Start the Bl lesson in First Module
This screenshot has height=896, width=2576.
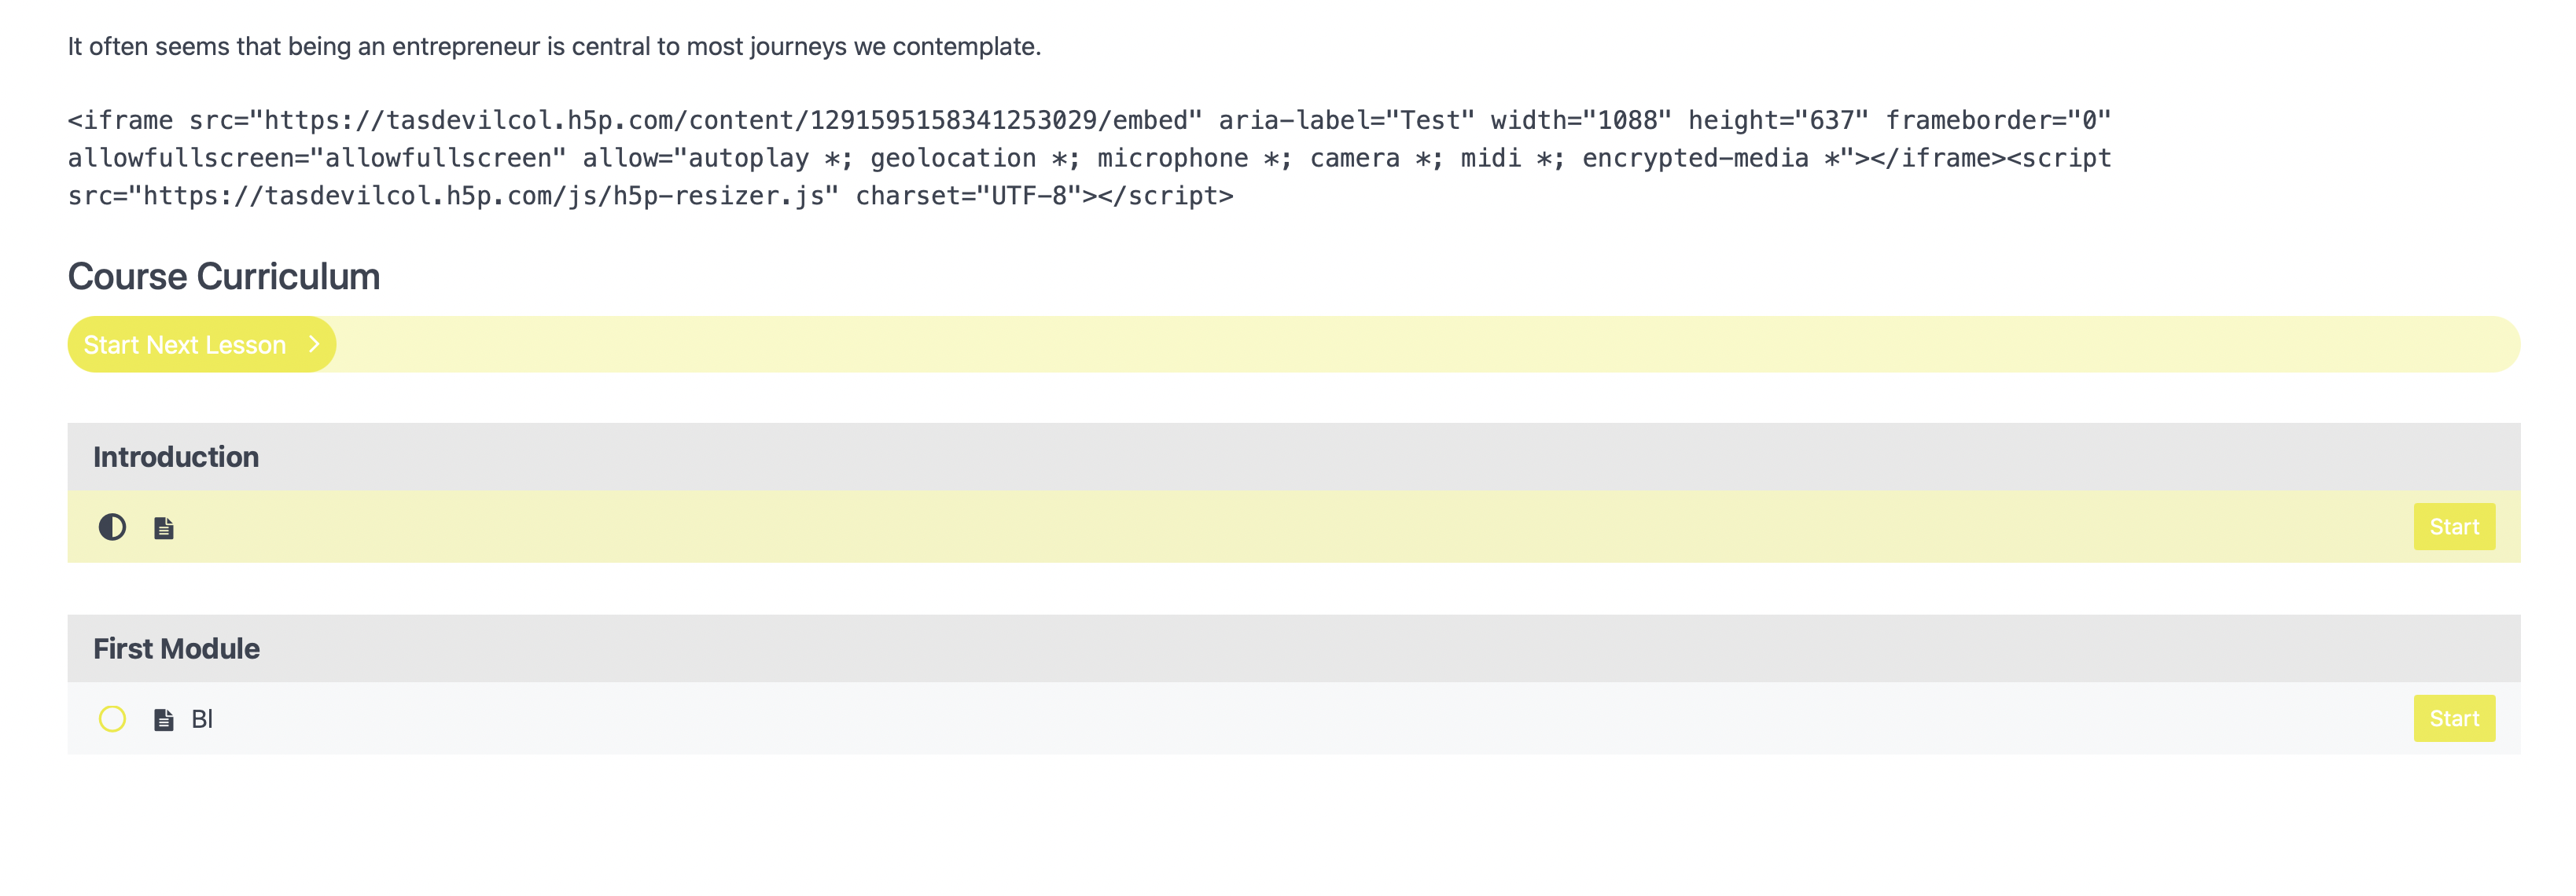pyautogui.click(x=2454, y=719)
